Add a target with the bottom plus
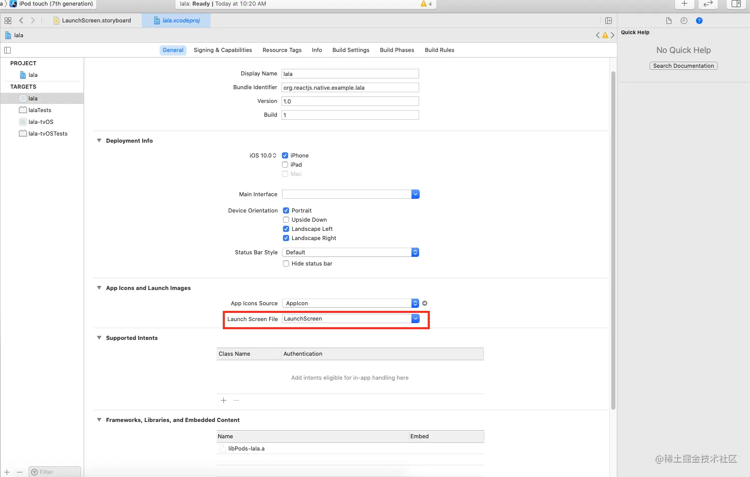Image resolution: width=750 pixels, height=477 pixels. point(7,472)
